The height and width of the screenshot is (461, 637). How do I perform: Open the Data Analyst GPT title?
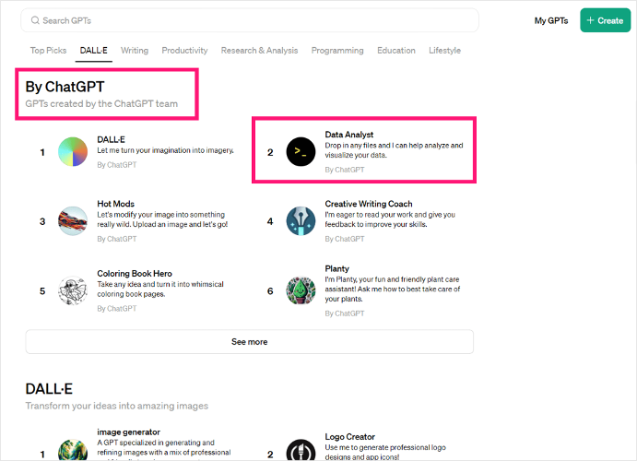pos(349,135)
